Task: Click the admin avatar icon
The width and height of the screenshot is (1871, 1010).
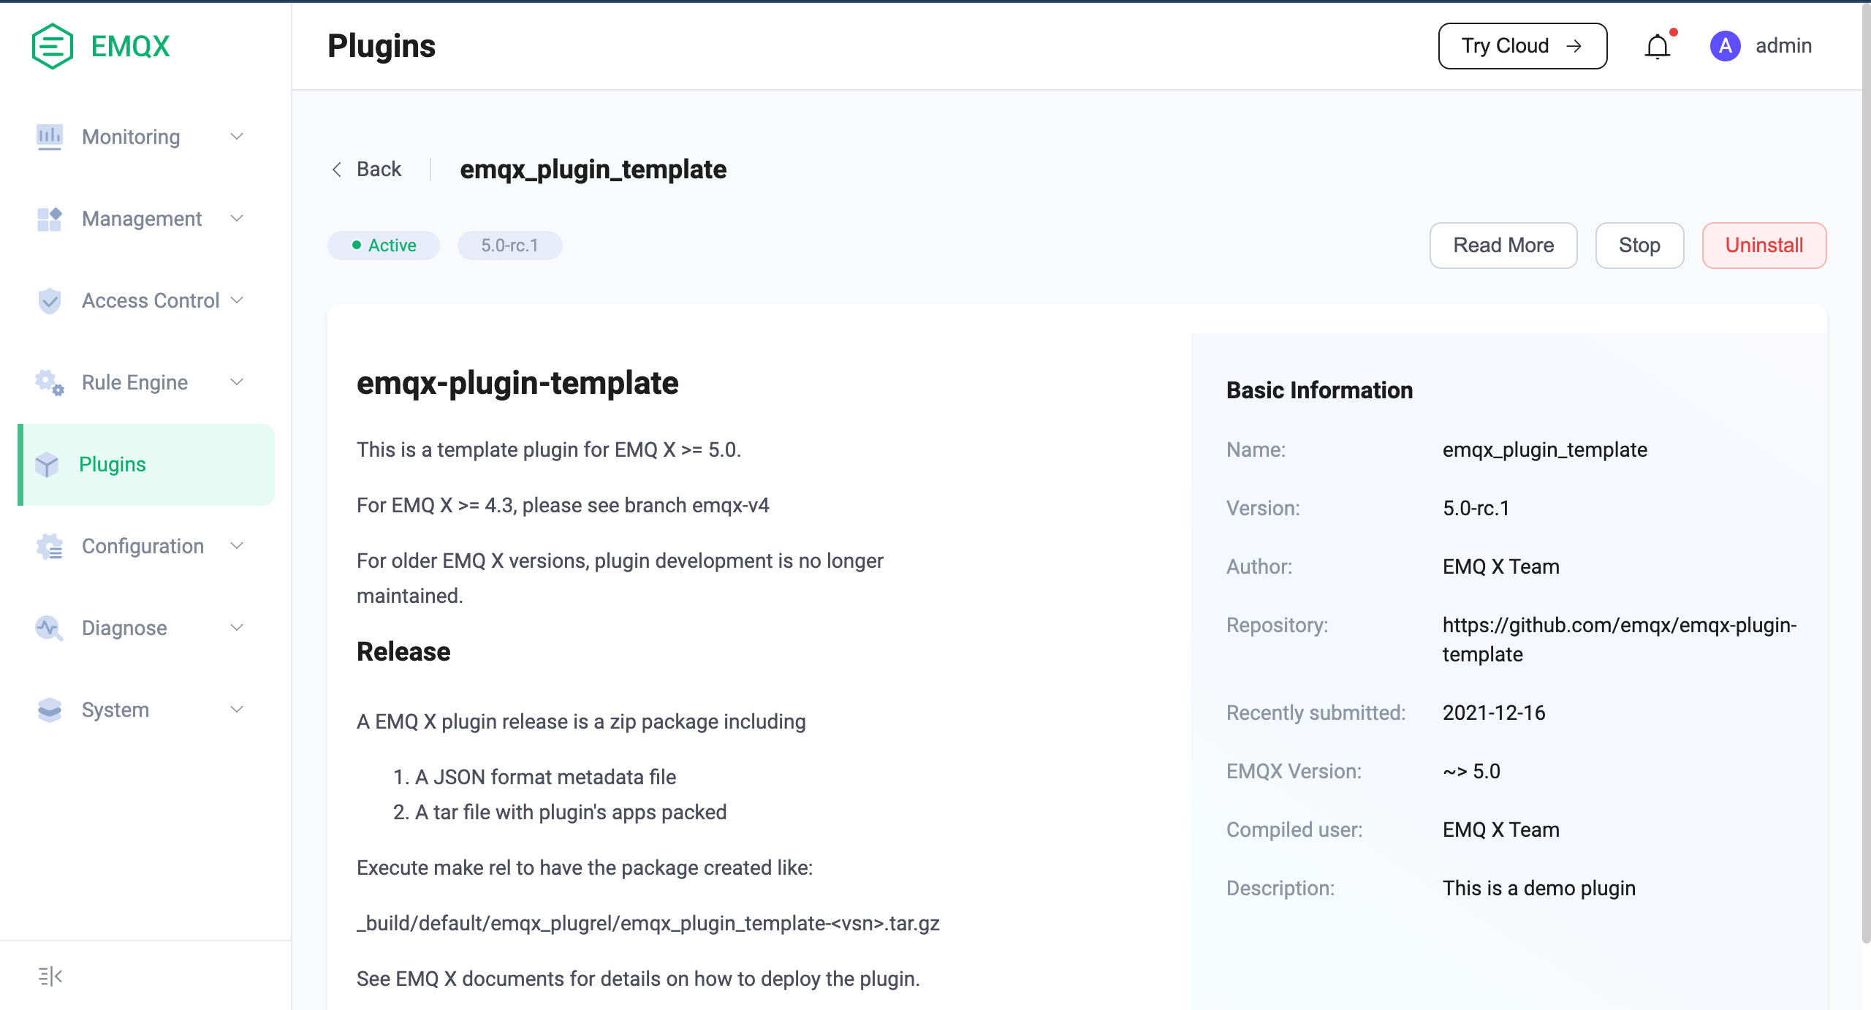Action: 1726,46
